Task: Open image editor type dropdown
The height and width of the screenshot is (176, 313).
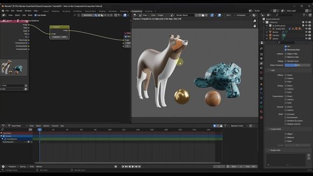Action: click(x=135, y=15)
